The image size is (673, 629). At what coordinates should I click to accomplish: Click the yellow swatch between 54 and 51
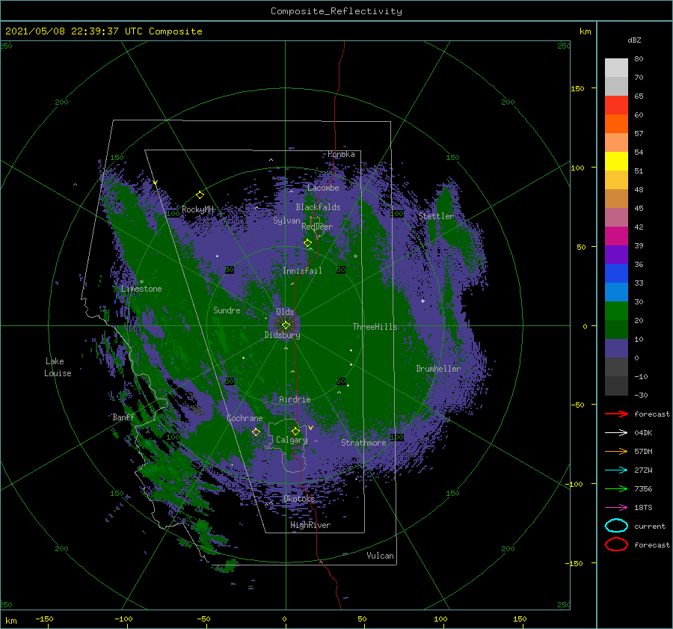tap(616, 161)
